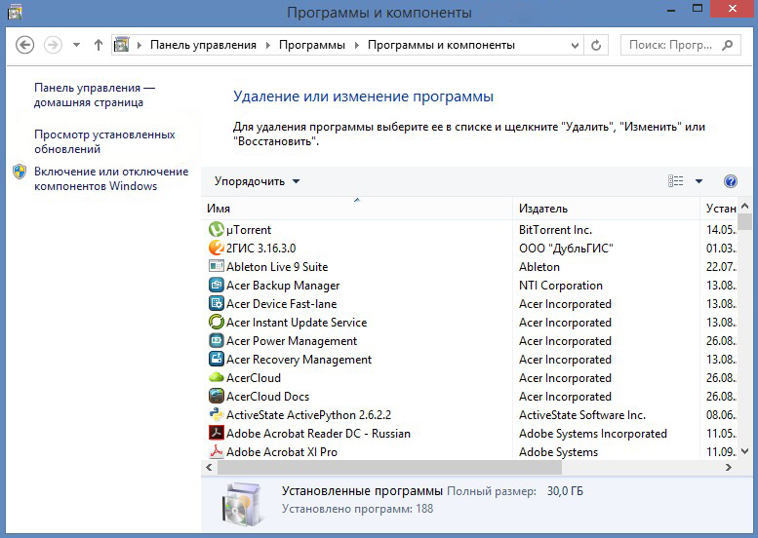Click the search magnifier icon
The height and width of the screenshot is (538, 758).
[727, 45]
